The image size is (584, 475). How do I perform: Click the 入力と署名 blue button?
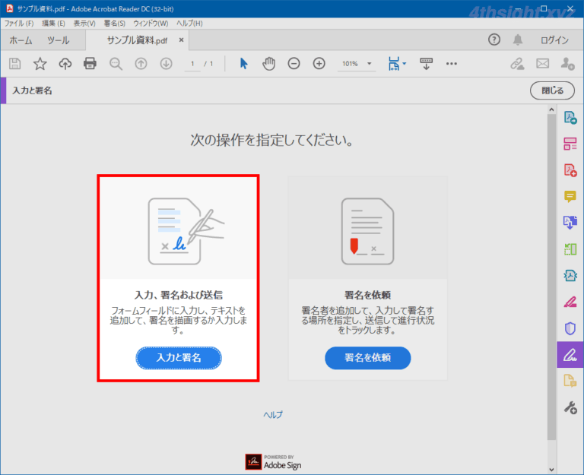coord(179,357)
